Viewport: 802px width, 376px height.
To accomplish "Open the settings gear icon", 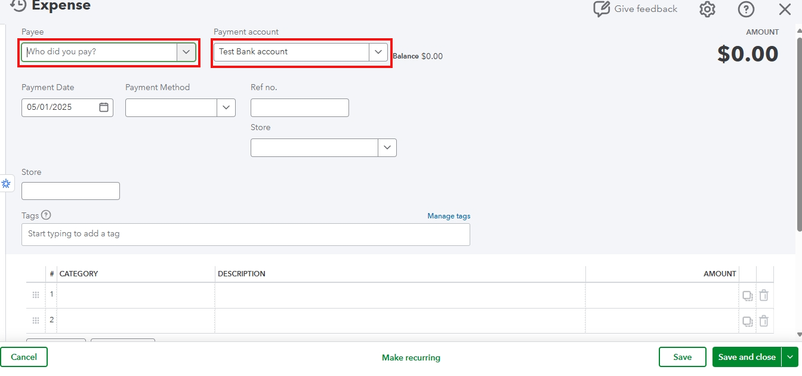I will pos(707,9).
